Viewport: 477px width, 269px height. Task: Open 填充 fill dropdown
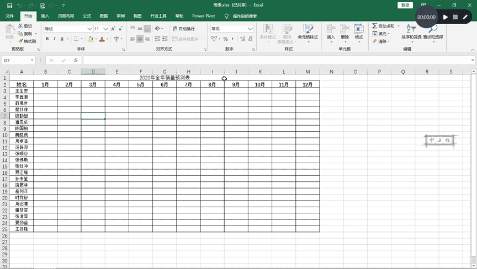pyautogui.click(x=381, y=34)
